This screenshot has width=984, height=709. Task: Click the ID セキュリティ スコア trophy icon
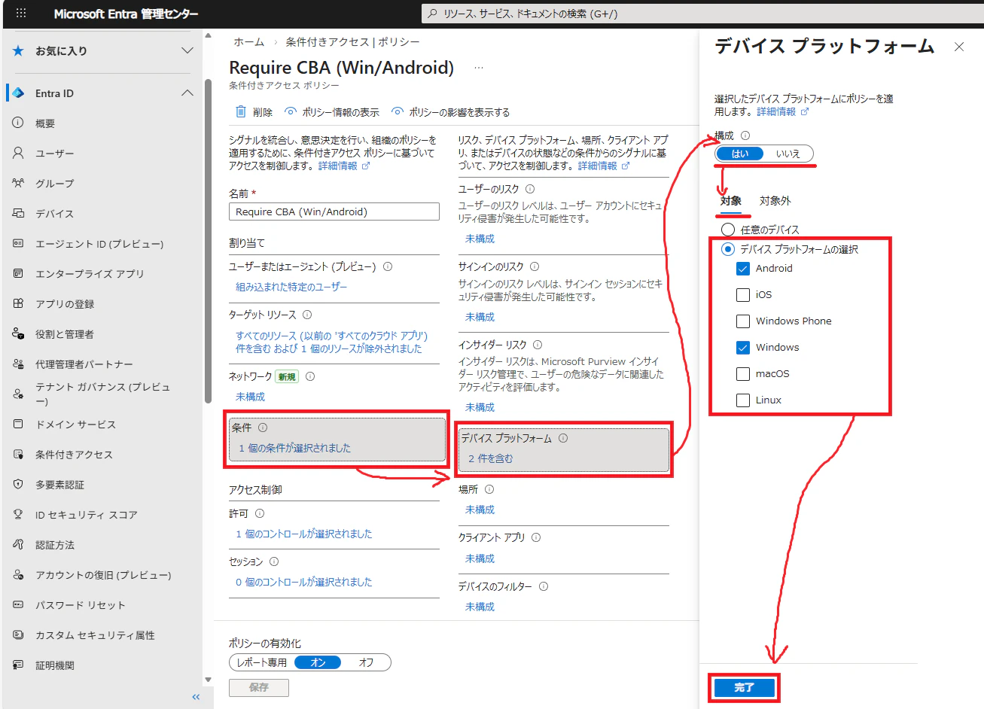point(18,514)
